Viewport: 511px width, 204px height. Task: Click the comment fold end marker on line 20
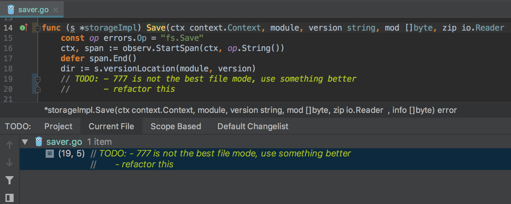(38, 89)
